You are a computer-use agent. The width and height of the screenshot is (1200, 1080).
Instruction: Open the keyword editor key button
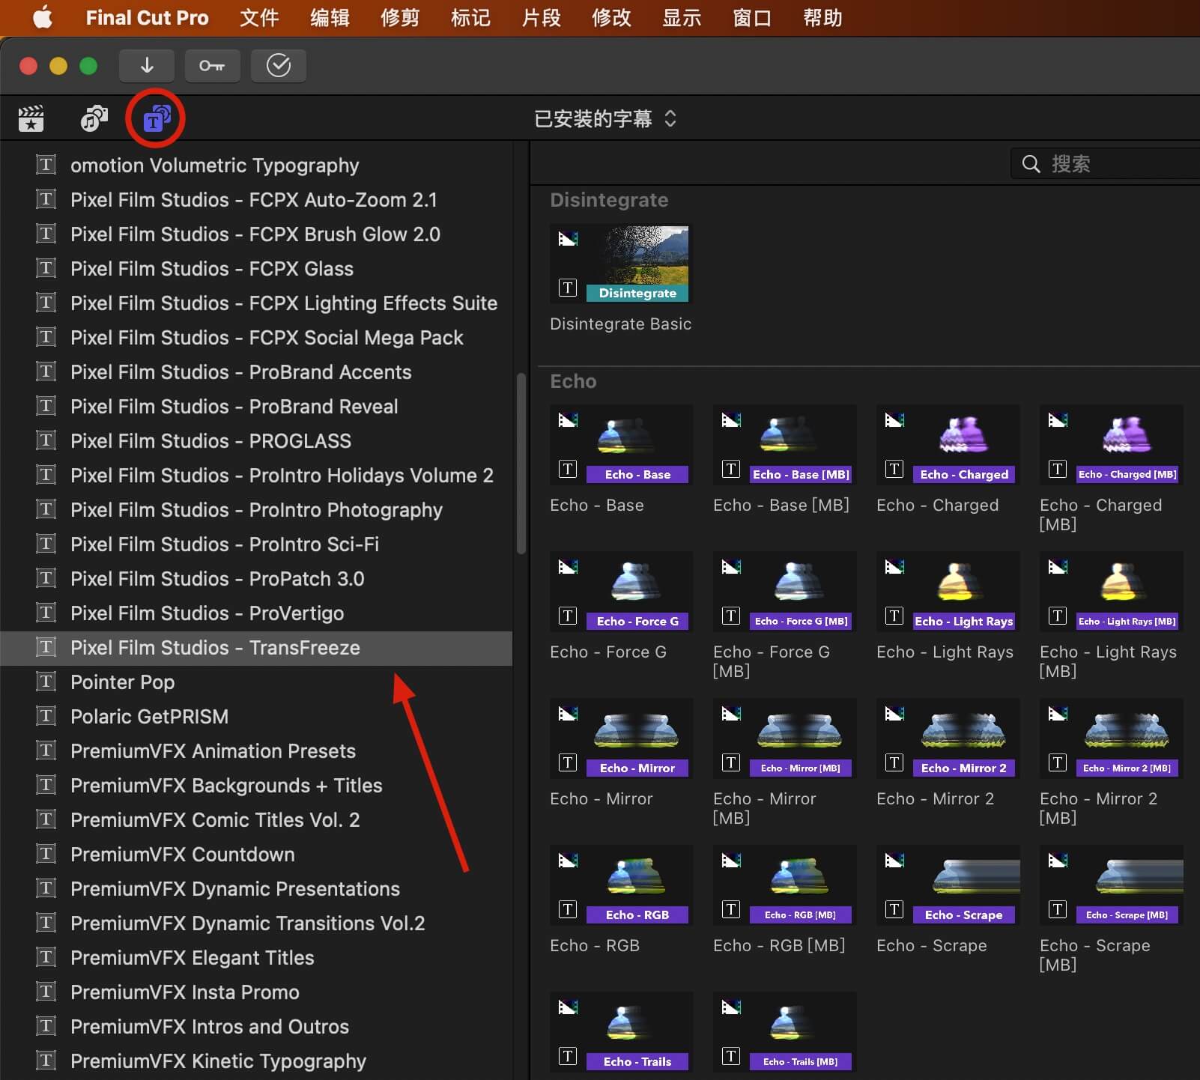point(212,66)
